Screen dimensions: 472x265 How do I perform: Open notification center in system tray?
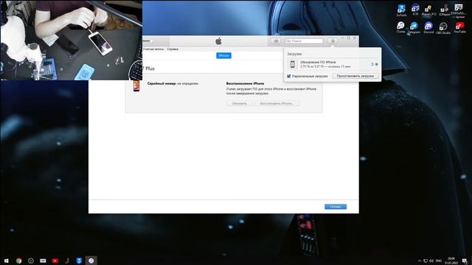[465, 261]
